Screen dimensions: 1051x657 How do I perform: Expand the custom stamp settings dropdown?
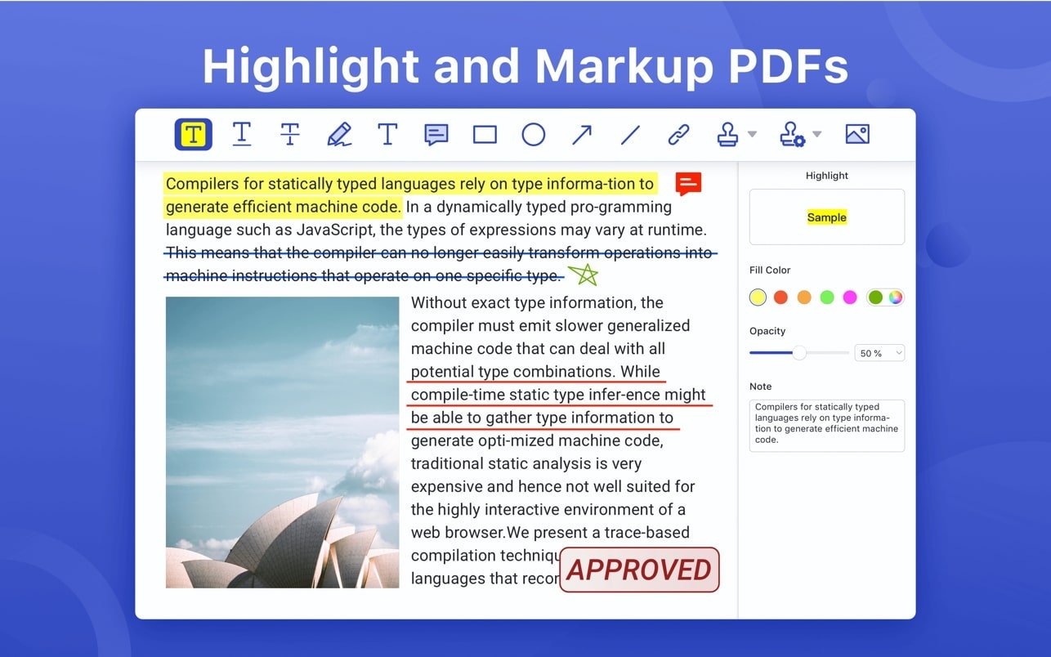[816, 135]
